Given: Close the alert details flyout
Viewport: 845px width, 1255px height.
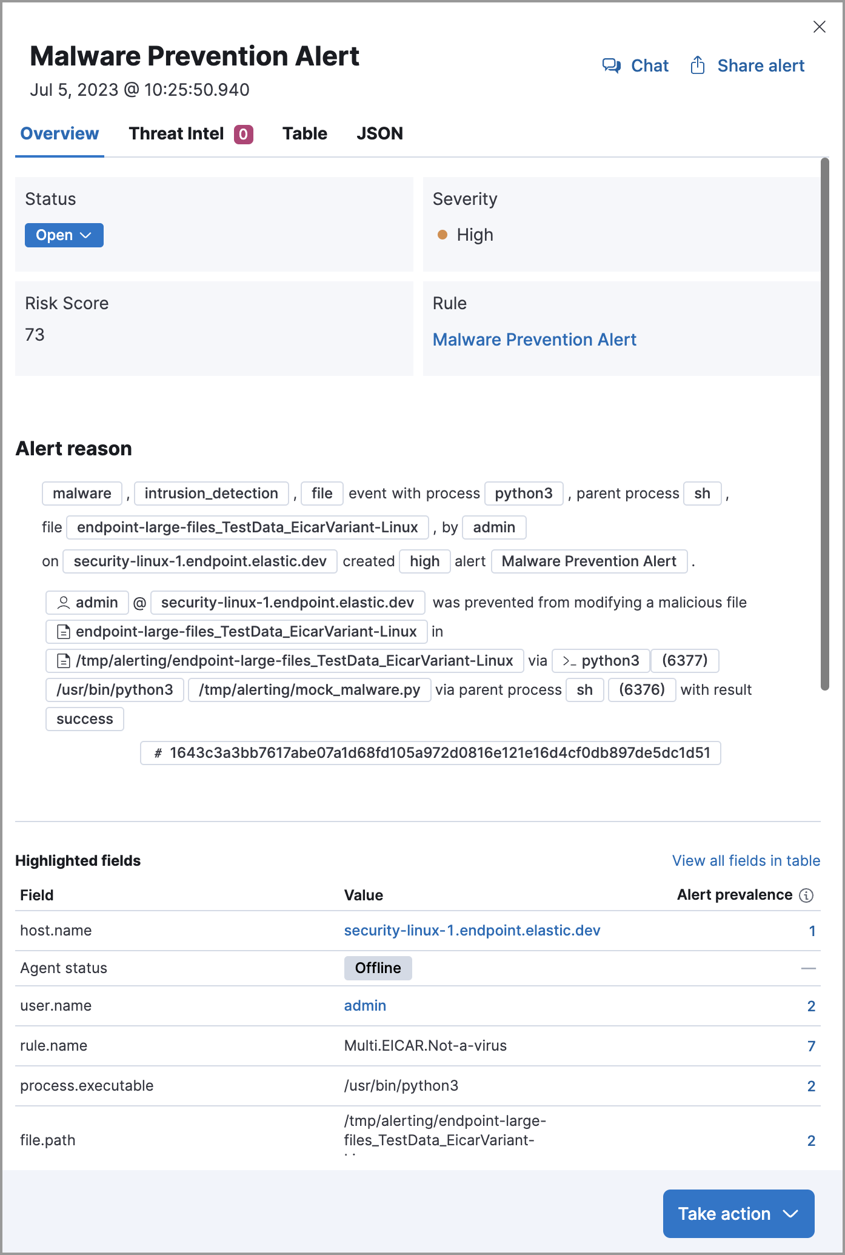Looking at the screenshot, I should [819, 27].
